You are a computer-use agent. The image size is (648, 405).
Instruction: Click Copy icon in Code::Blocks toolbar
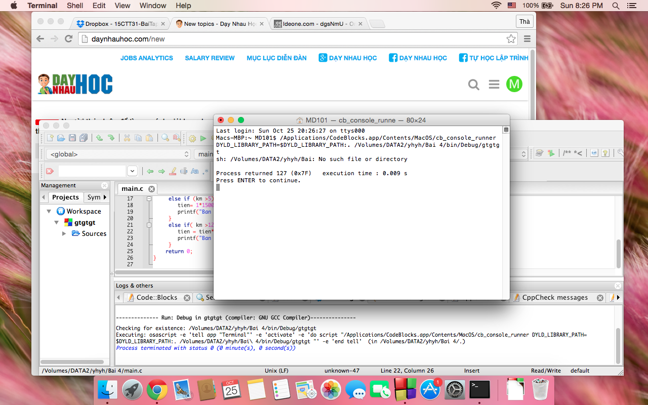[x=138, y=138]
